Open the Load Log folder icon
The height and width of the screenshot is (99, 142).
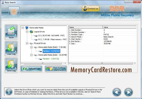11,49
